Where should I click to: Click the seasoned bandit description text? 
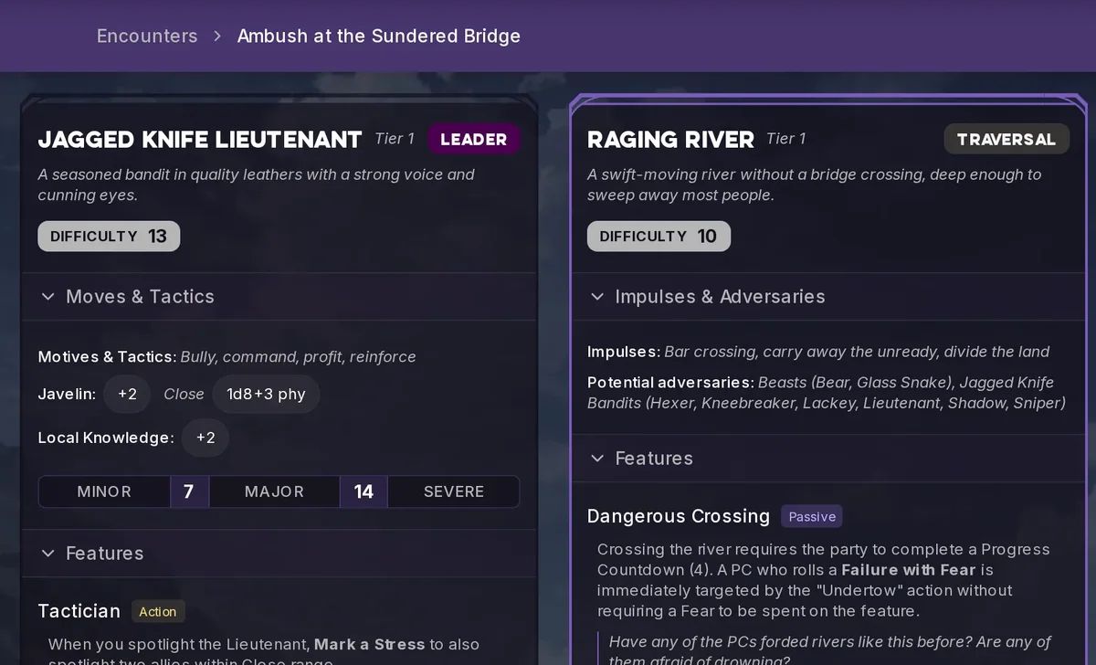pos(257,185)
